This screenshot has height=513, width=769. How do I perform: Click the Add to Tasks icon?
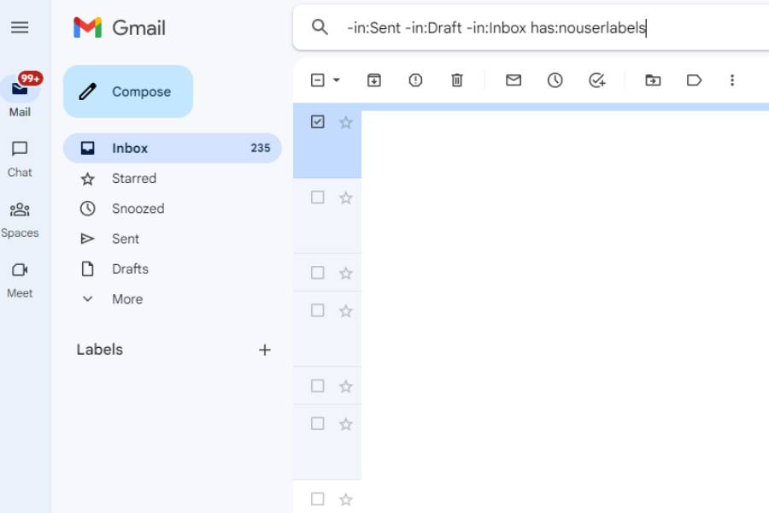pyautogui.click(x=597, y=80)
